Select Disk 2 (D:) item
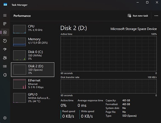Screen dimensions: 161x123 pos(33,70)
